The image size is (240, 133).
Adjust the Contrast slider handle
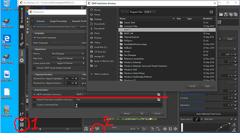[206, 101]
